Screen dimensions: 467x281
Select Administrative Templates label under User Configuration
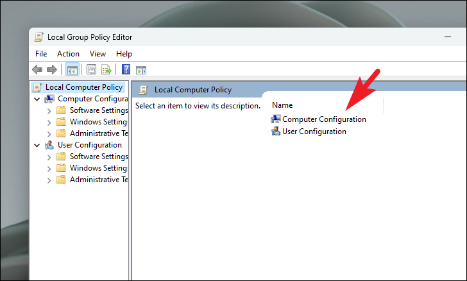(x=99, y=180)
